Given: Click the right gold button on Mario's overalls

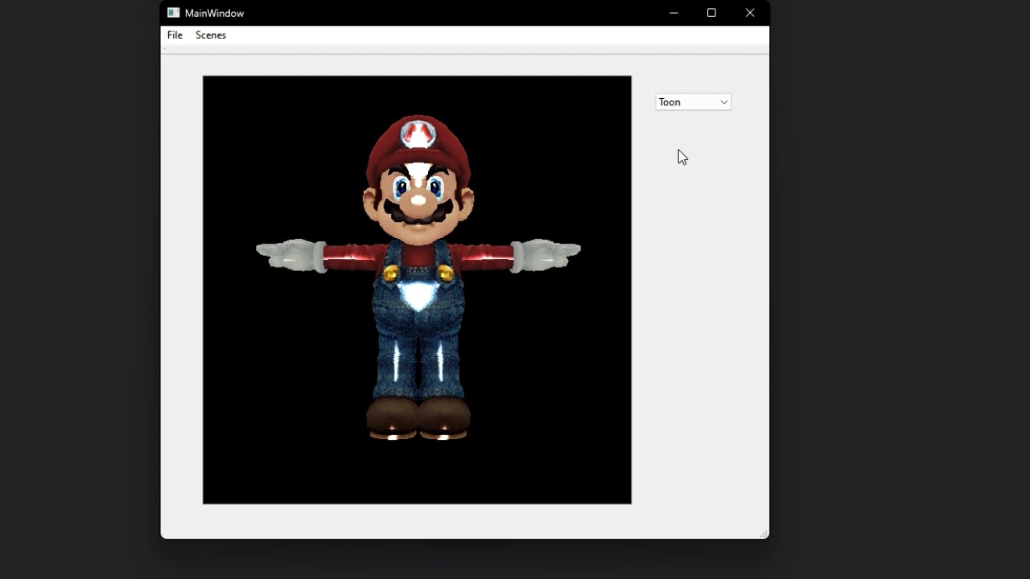Looking at the screenshot, I should (445, 274).
